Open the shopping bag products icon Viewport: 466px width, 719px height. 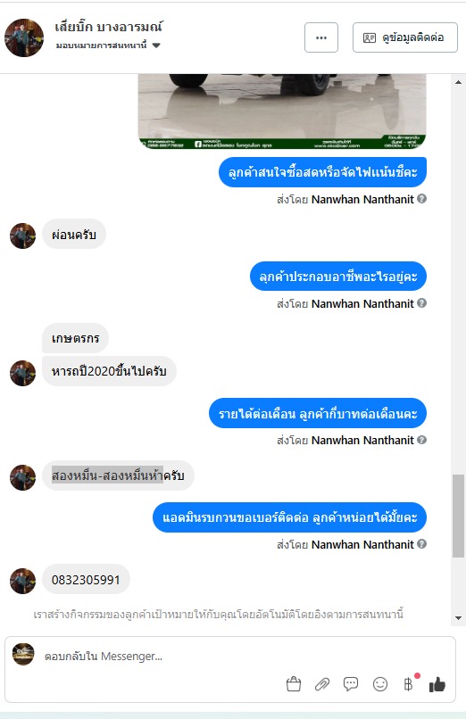[294, 684]
